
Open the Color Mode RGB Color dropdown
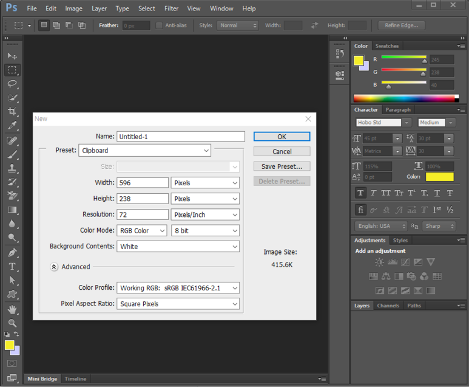(142, 231)
